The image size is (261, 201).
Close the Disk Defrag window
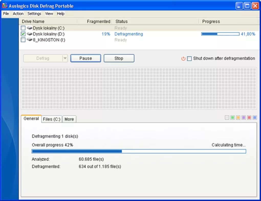[x=255, y=6]
